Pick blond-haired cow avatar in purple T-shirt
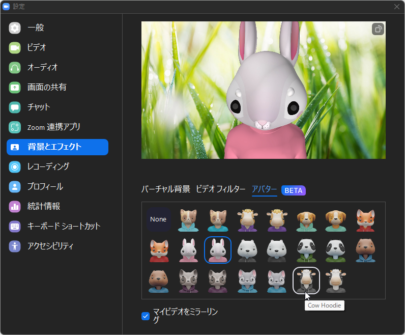The image size is (405, 335). (277, 220)
